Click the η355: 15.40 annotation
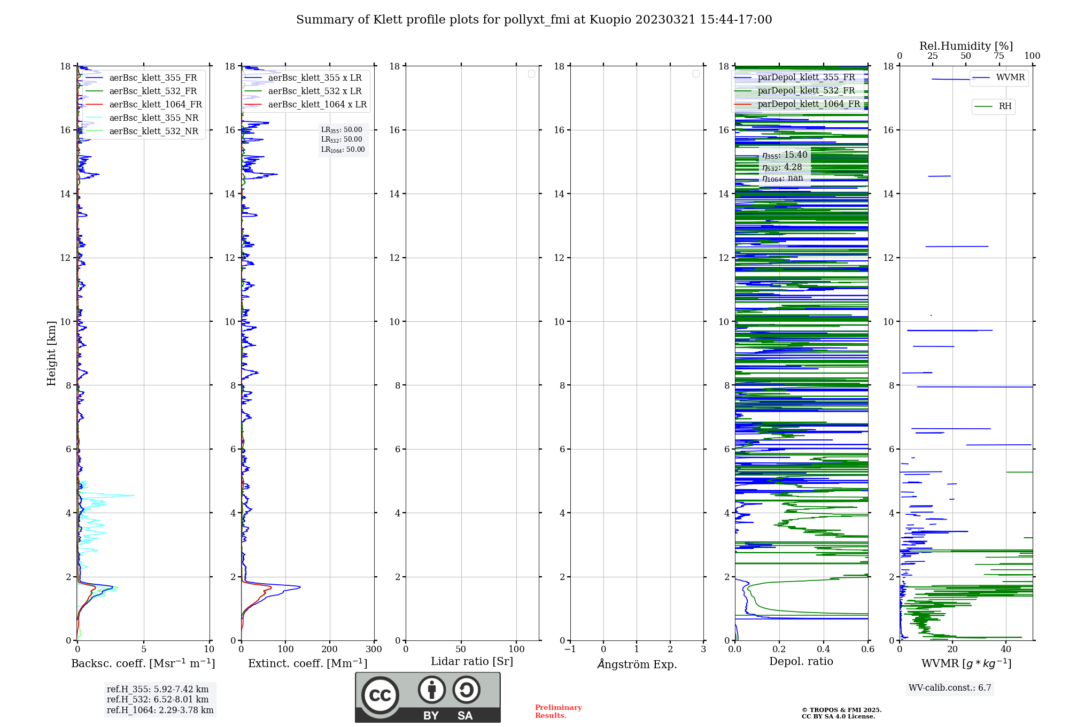Image resolution: width=1069 pixels, height=727 pixels. (x=785, y=155)
